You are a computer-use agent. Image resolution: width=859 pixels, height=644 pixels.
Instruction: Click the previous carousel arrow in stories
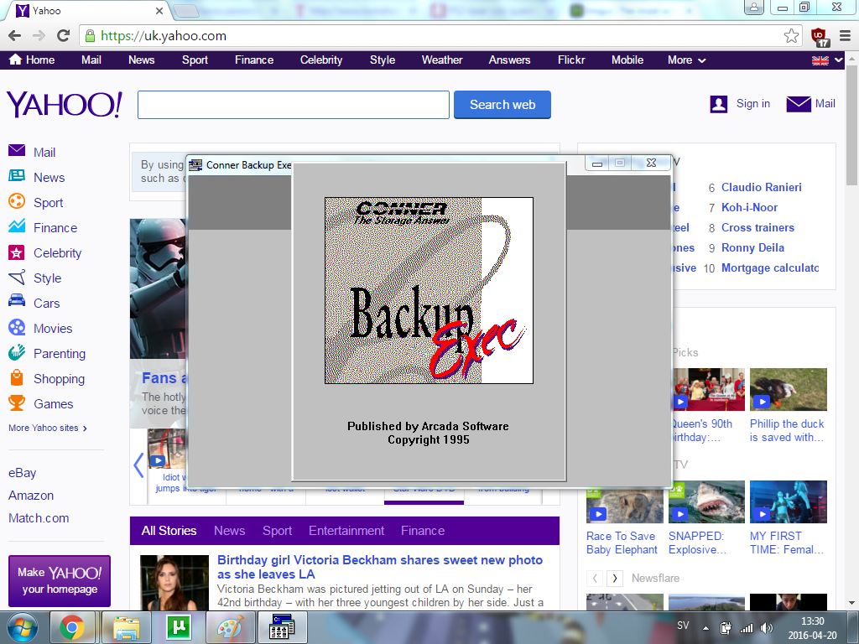point(138,465)
